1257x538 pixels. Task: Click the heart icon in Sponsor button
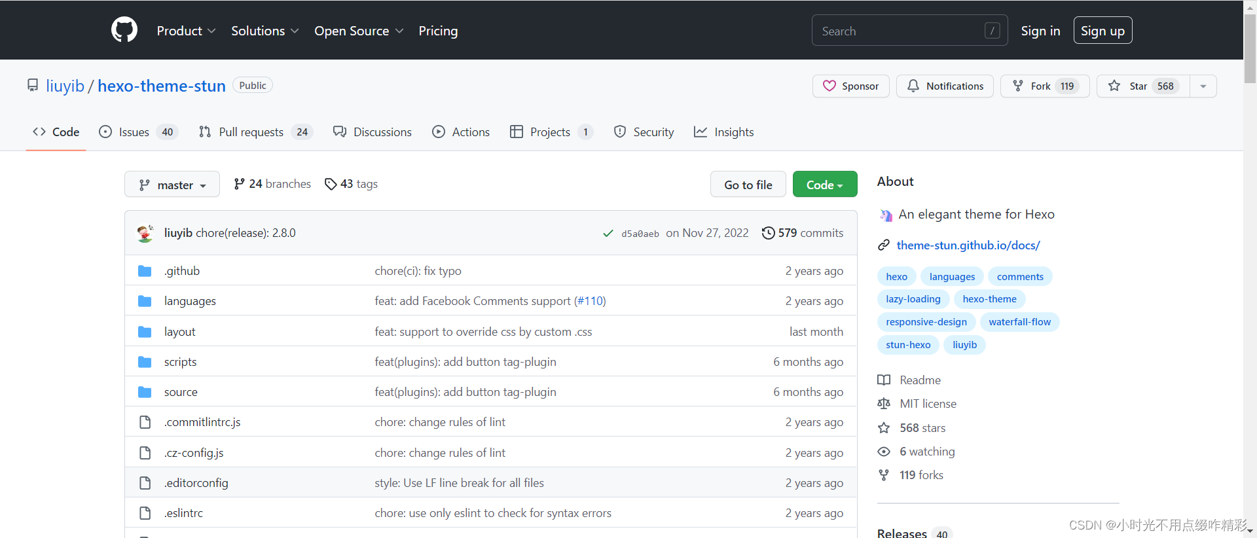(829, 86)
